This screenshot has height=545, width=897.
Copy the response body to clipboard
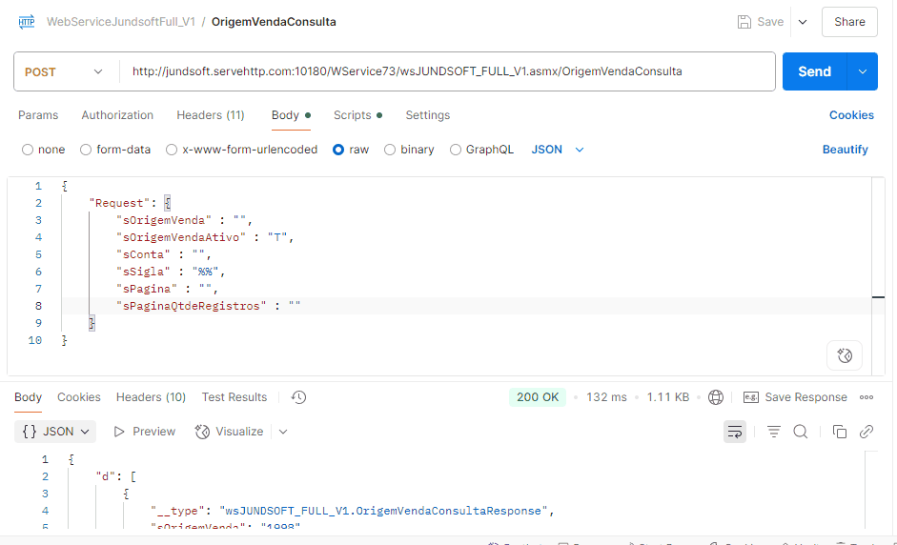(x=839, y=432)
